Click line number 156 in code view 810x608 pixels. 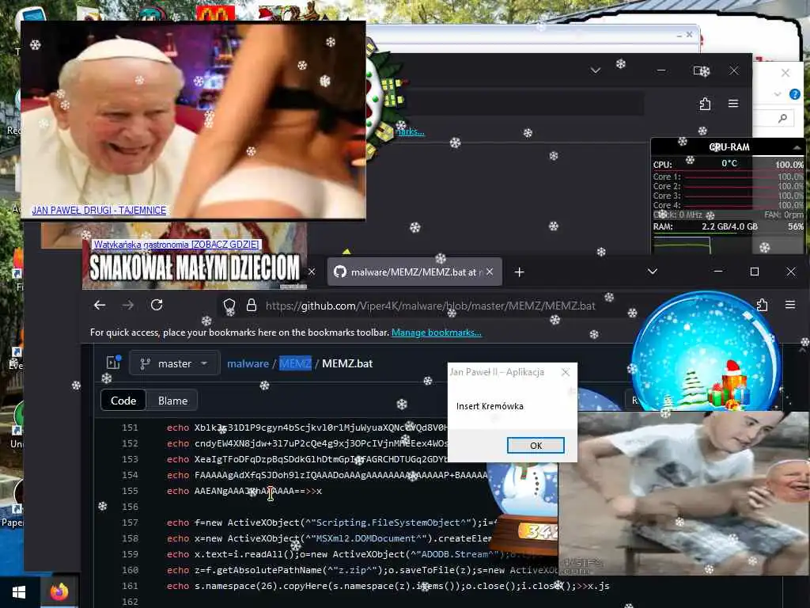130,507
